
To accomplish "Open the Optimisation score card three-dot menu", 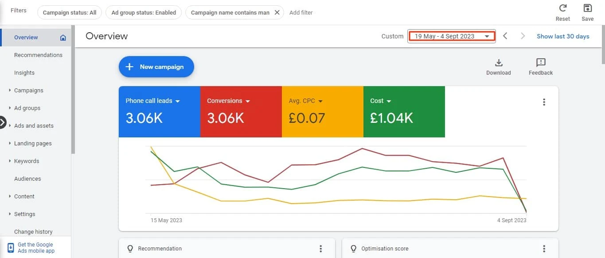I will (x=544, y=249).
